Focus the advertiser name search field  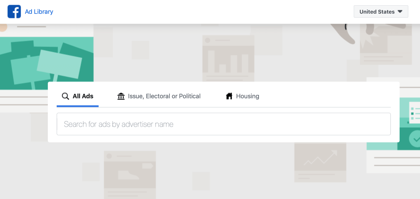(x=224, y=124)
